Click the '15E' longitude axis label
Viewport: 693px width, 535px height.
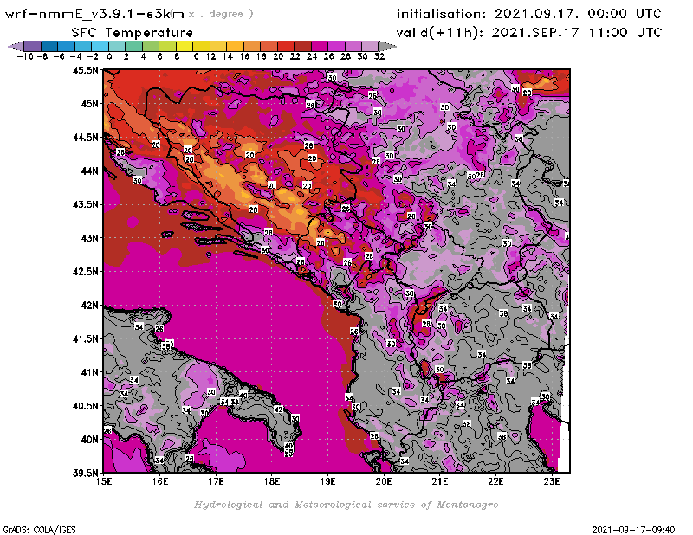pos(104,481)
